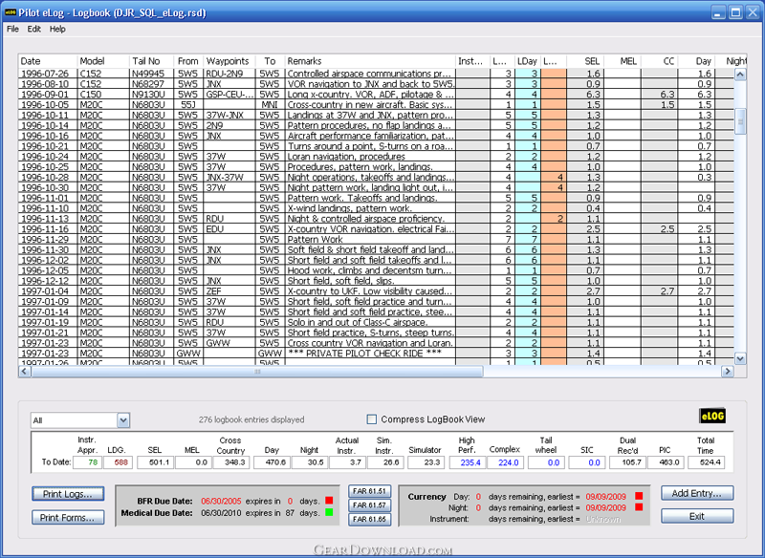Click the Date column header
The width and height of the screenshot is (765, 558).
[x=48, y=61]
